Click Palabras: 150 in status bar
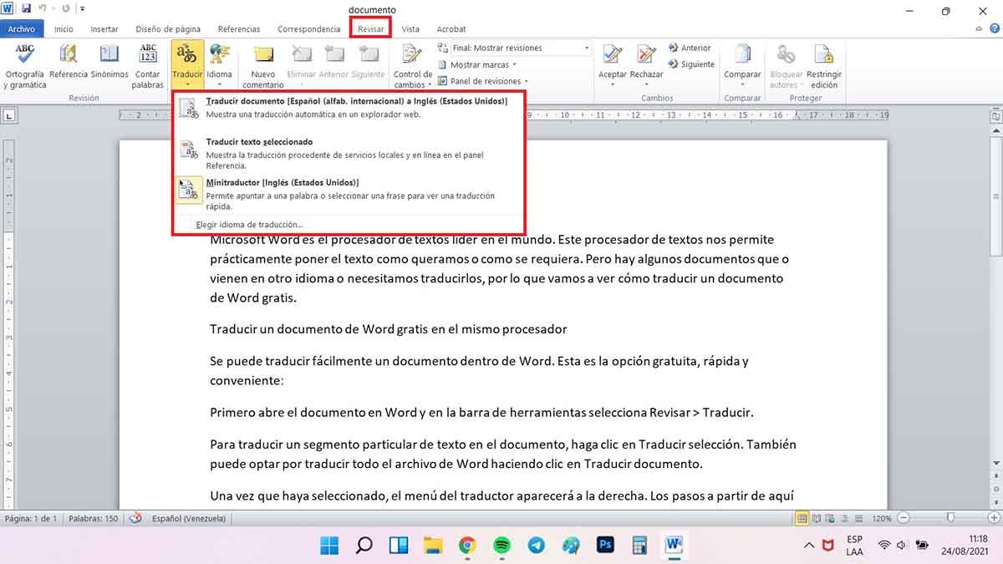This screenshot has height=564, width=1003. 93,519
